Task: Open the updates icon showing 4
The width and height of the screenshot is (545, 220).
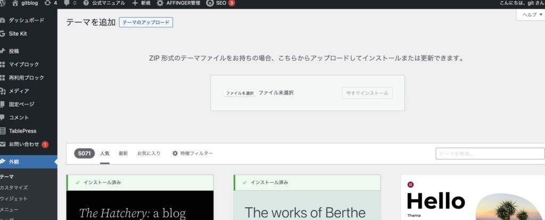Action: point(49,3)
